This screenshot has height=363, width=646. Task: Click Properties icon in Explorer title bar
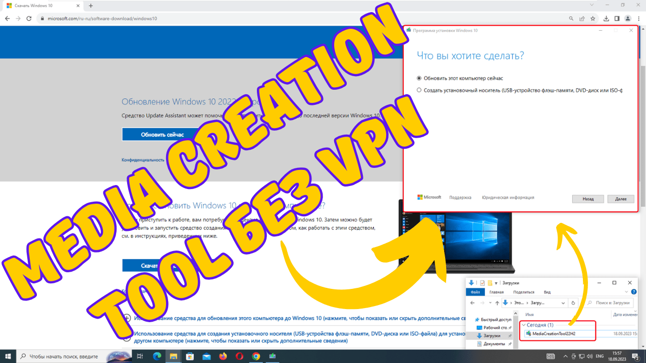point(482,283)
